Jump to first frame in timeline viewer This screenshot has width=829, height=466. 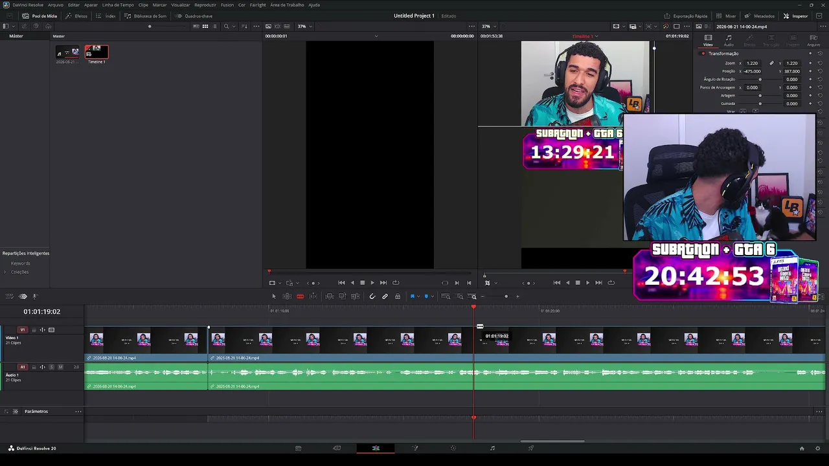point(557,283)
